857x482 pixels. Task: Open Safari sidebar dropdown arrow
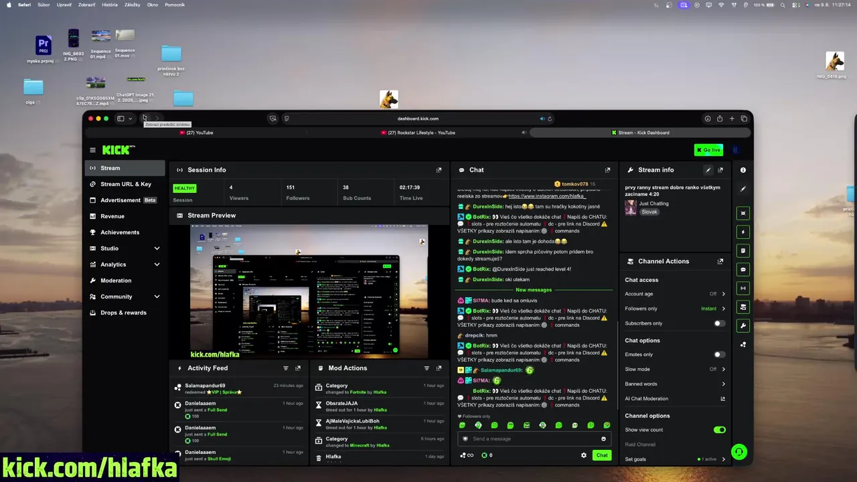130,118
